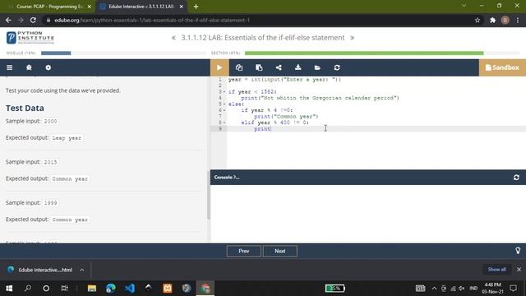Fold the if block at line 3
Viewport: 526px width, 296px height.
point(224,91)
